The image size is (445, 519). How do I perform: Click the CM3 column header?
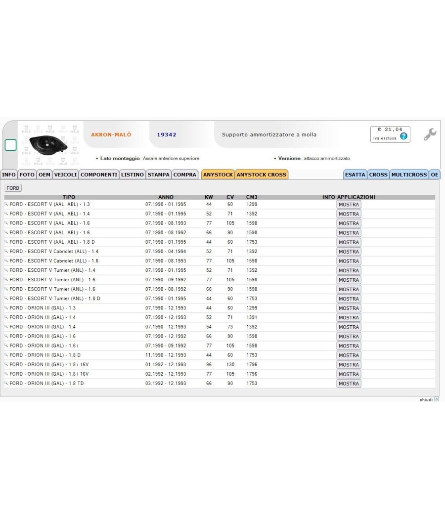(x=252, y=197)
